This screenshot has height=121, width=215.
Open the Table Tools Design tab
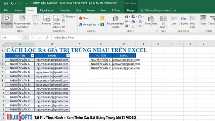131,10
